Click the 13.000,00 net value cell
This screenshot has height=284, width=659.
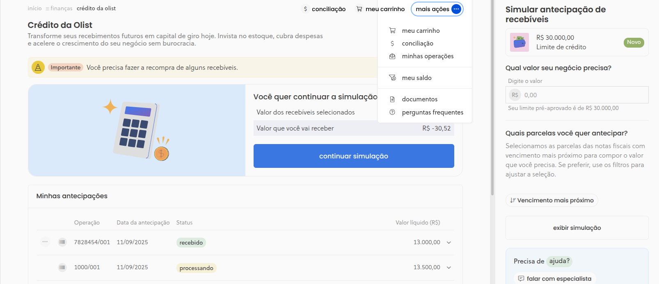tap(427, 243)
